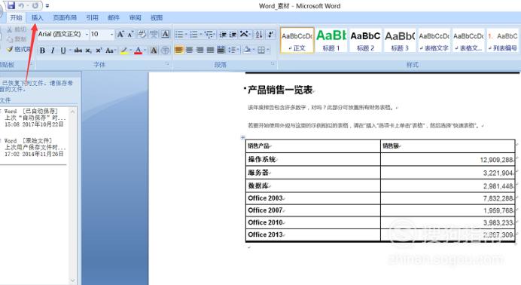The image size is (521, 285).
Task: Apply multilevel list
Action: [209, 34]
